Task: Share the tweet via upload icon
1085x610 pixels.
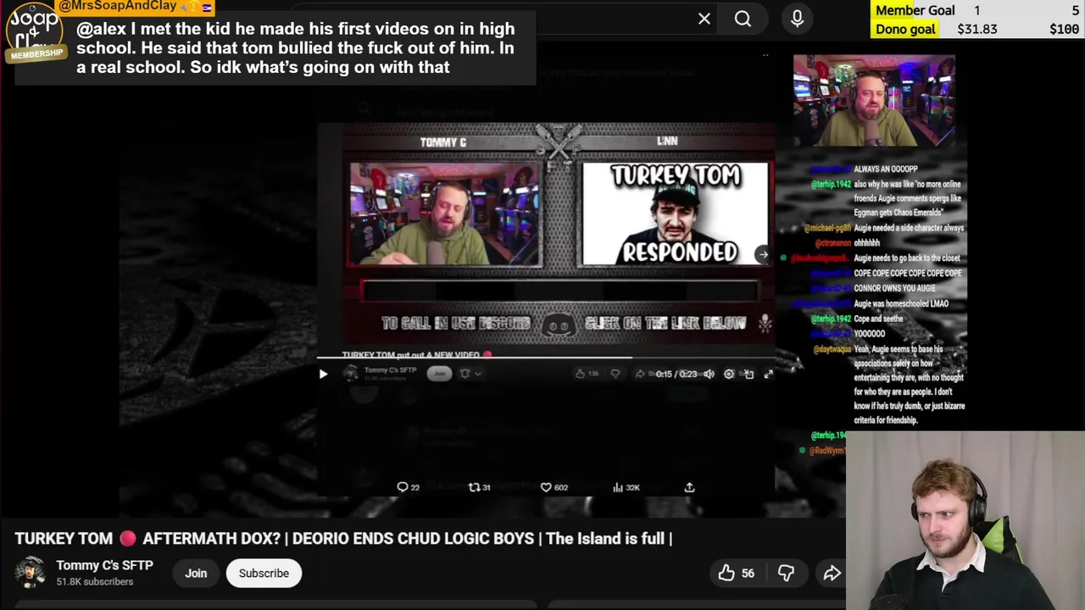Action: tap(689, 487)
